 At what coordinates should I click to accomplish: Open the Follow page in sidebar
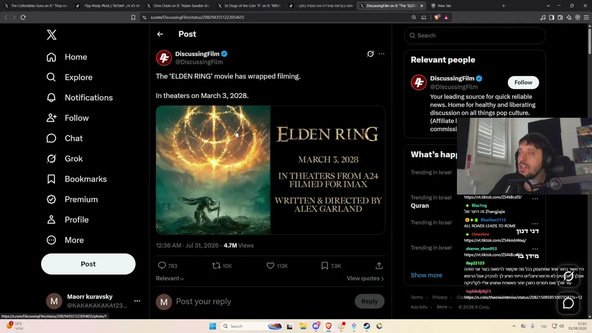[x=68, y=118]
